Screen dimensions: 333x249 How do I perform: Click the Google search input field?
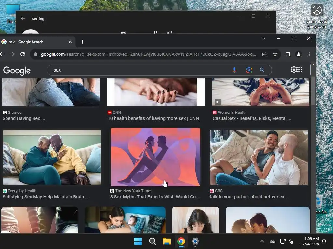(140, 70)
